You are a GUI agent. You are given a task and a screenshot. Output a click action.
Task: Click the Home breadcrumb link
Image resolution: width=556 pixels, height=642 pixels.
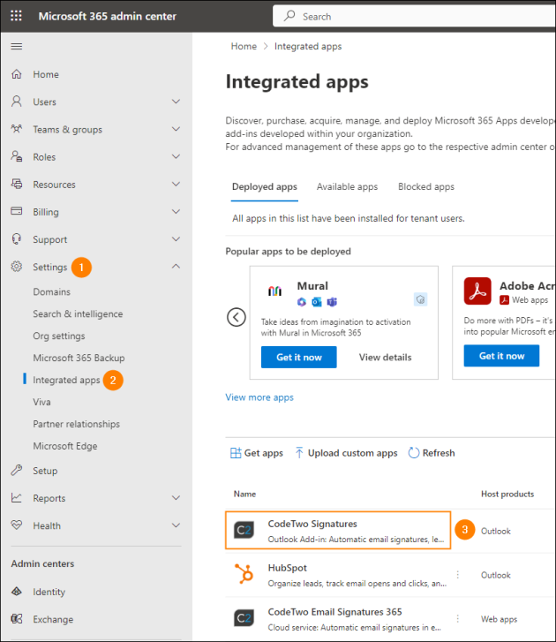click(x=244, y=46)
